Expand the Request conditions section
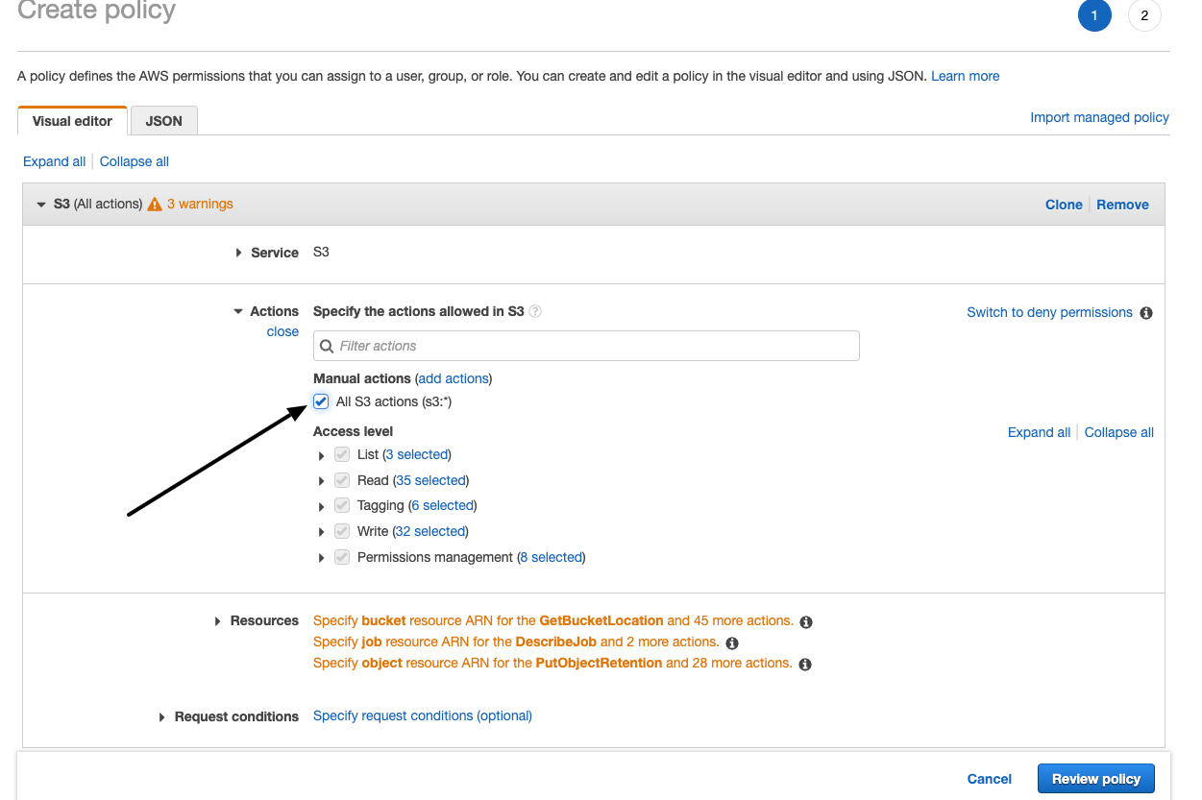This screenshot has width=1202, height=800. point(163,717)
